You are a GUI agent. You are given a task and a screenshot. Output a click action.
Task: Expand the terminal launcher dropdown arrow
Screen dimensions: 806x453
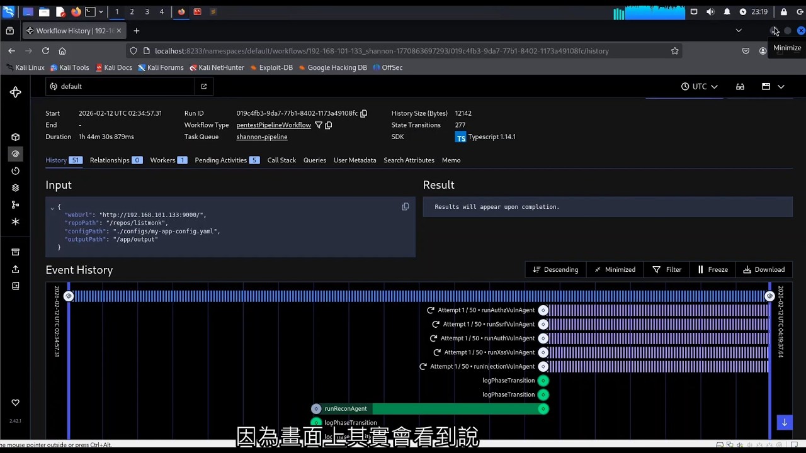(x=101, y=12)
